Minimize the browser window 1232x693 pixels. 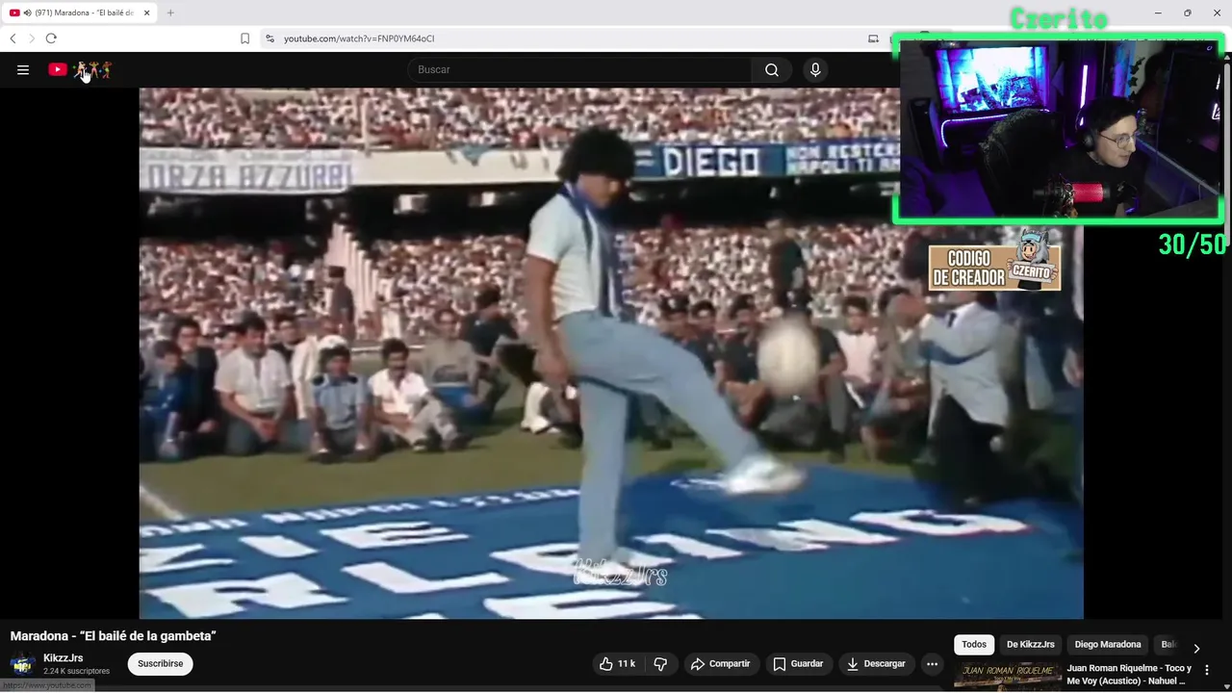click(x=1158, y=13)
